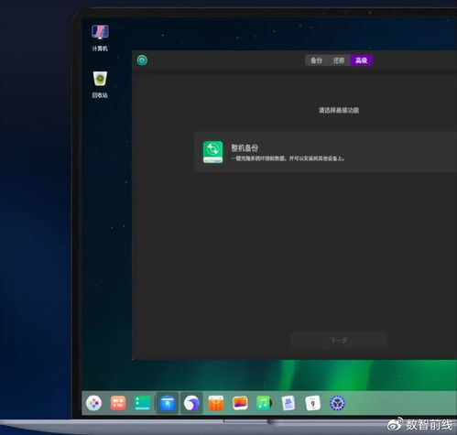Open control center gear in dock

click(x=337, y=403)
